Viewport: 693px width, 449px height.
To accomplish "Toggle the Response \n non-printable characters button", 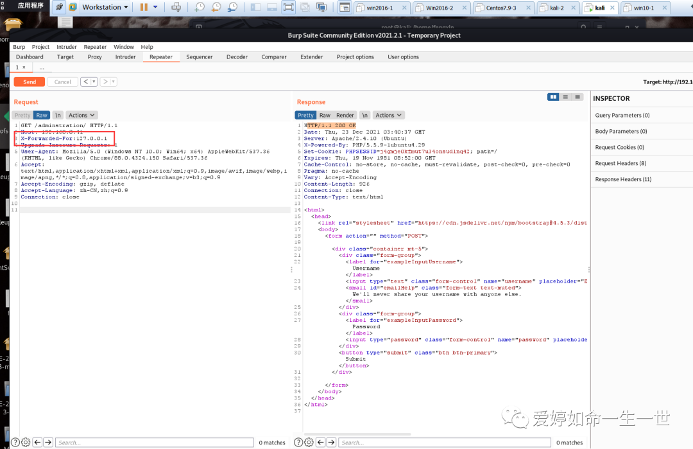I will (x=364, y=115).
